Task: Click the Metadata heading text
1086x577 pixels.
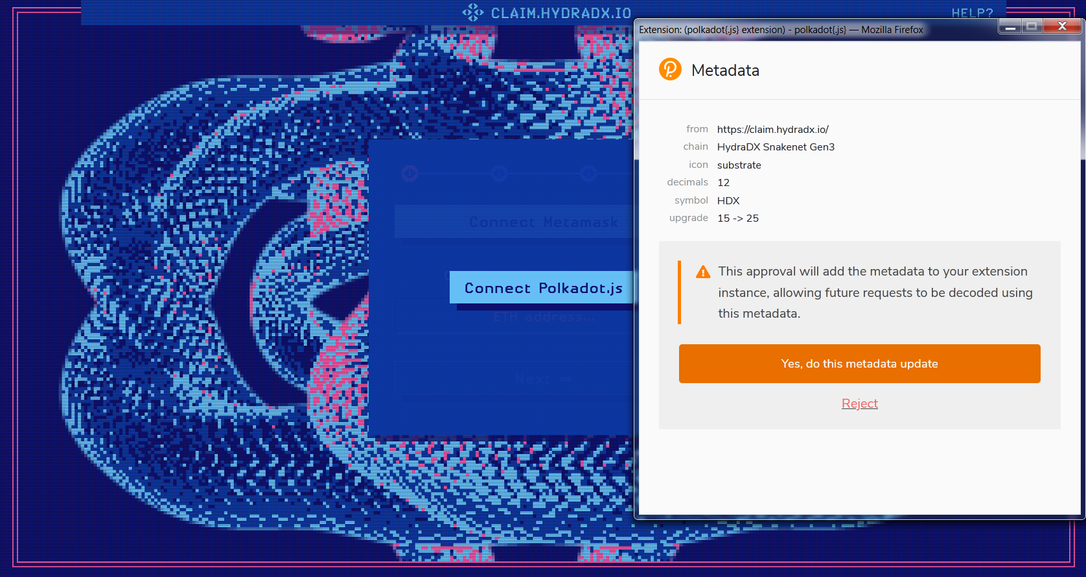Action: (x=725, y=70)
